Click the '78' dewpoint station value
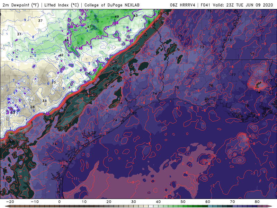The height and width of the screenshot is (208, 277). click(x=247, y=106)
